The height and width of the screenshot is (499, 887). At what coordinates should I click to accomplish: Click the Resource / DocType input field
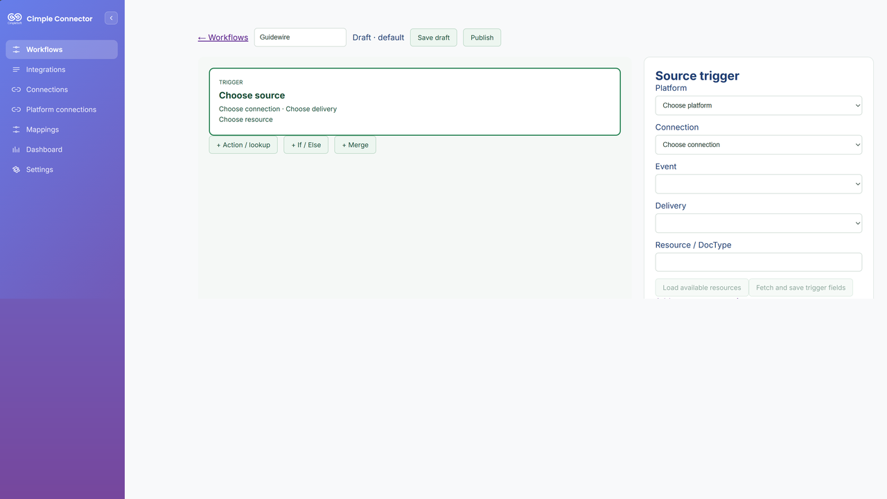pos(759,262)
